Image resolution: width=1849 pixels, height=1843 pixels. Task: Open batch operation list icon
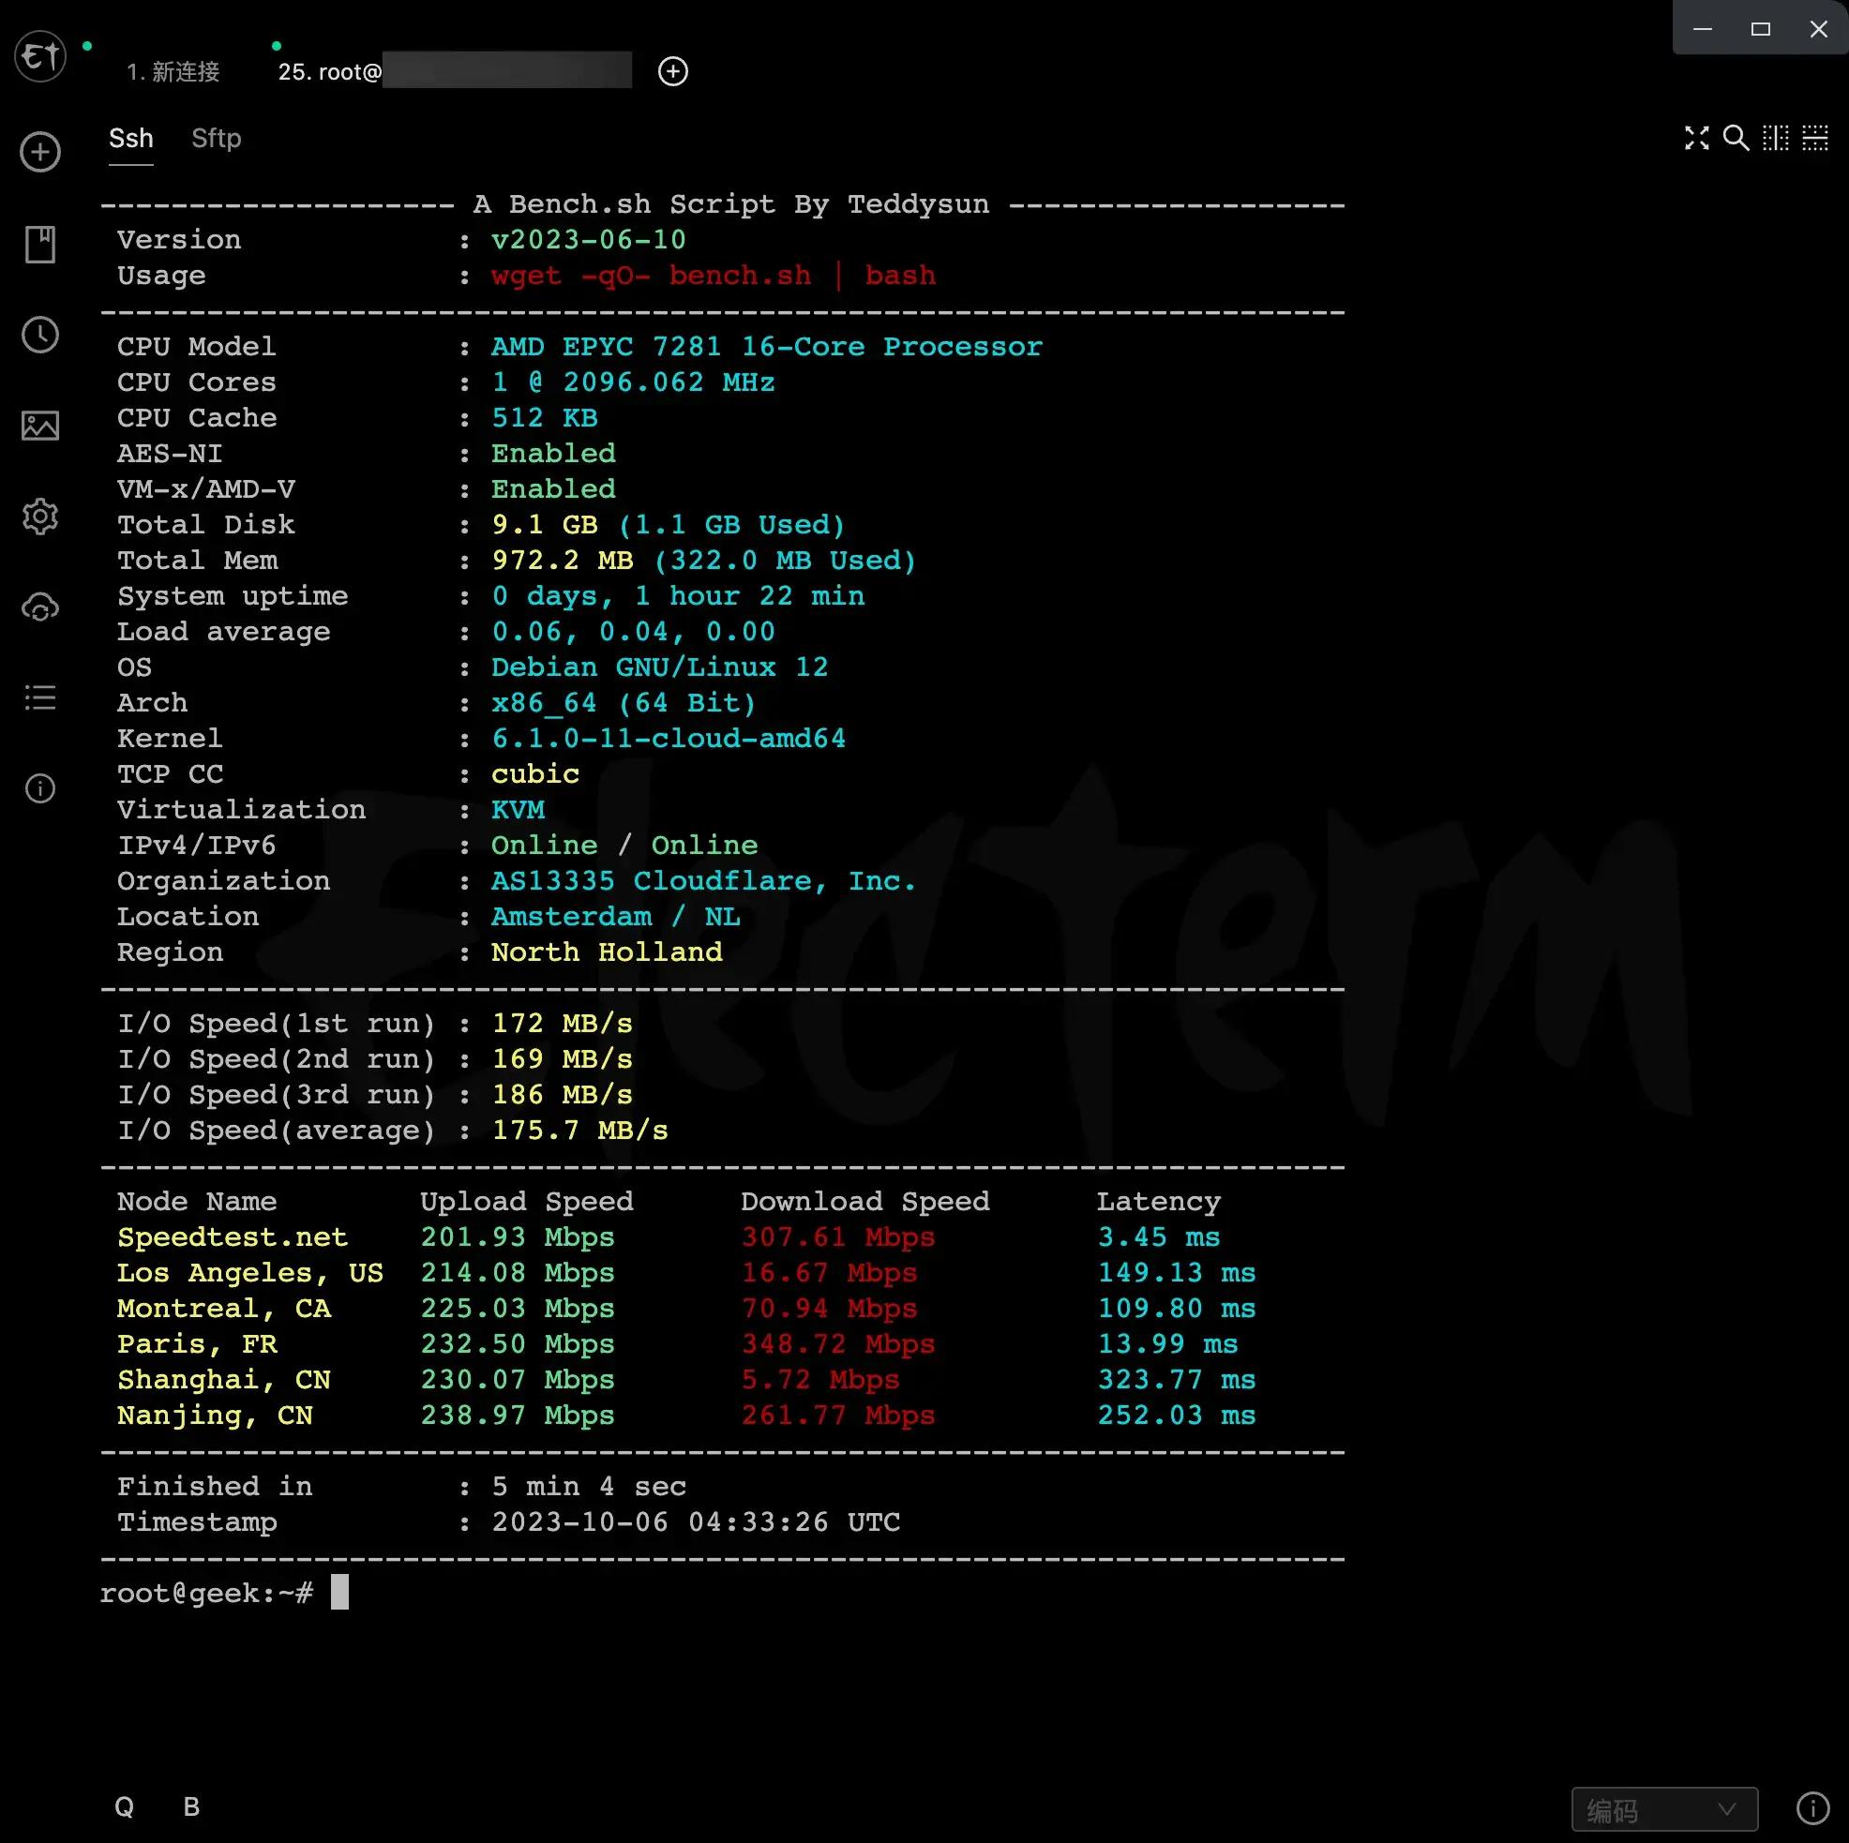click(x=40, y=697)
